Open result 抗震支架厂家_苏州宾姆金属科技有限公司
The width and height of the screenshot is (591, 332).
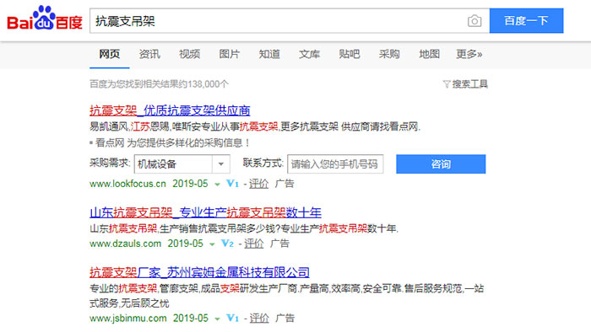tap(199, 272)
